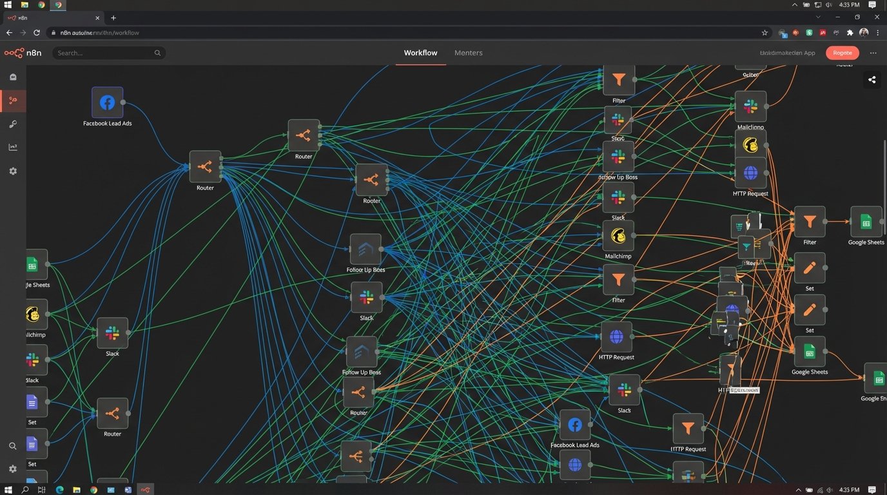Select the Google Sheets node right of Filter

(x=866, y=222)
